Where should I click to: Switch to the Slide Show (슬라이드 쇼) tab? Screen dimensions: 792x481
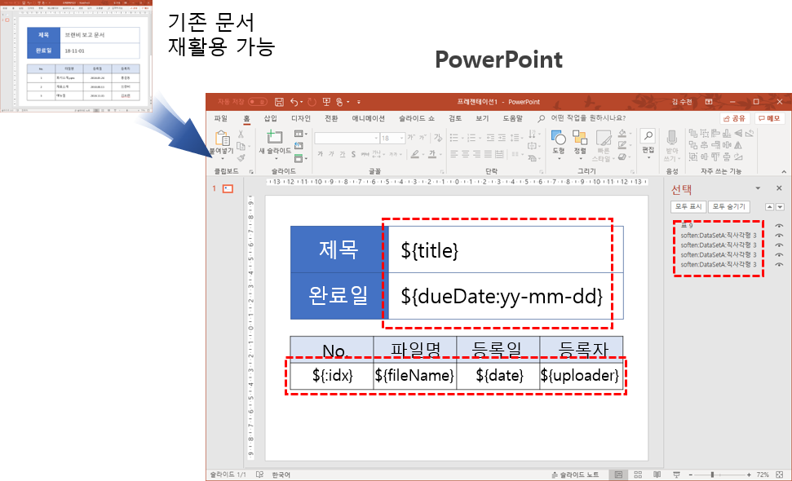[416, 118]
